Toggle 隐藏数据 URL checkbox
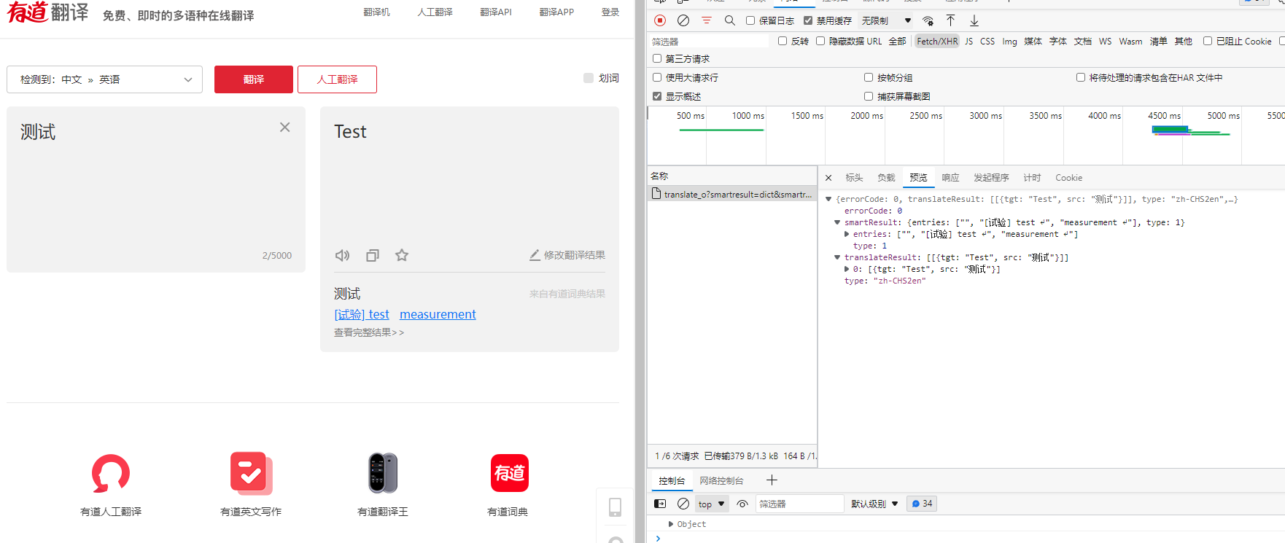Viewport: 1285px width, 543px height. click(x=820, y=41)
